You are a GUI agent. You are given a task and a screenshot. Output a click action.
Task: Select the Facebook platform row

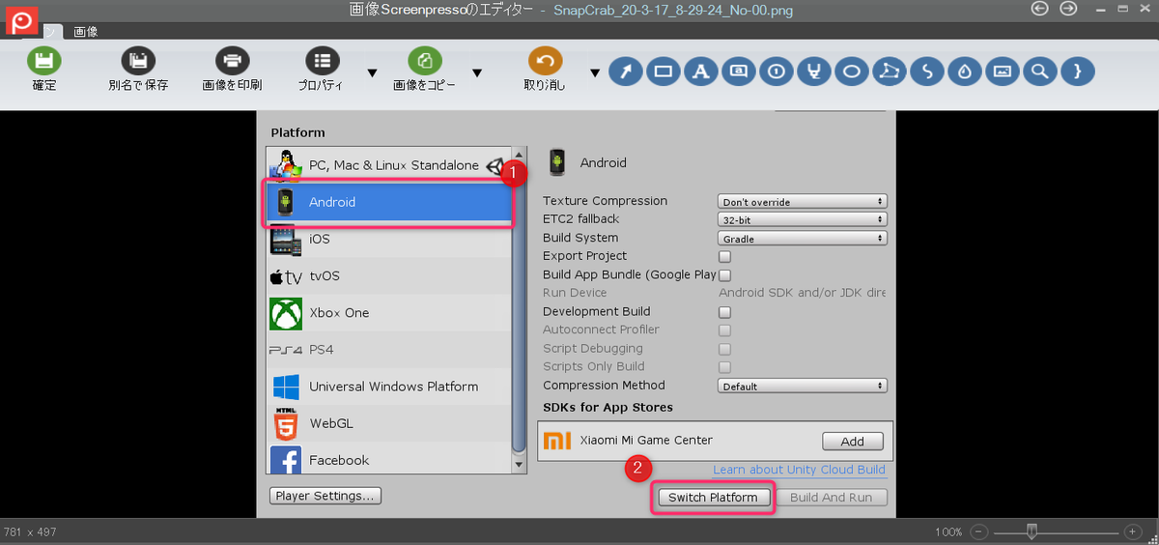pyautogui.click(x=388, y=459)
